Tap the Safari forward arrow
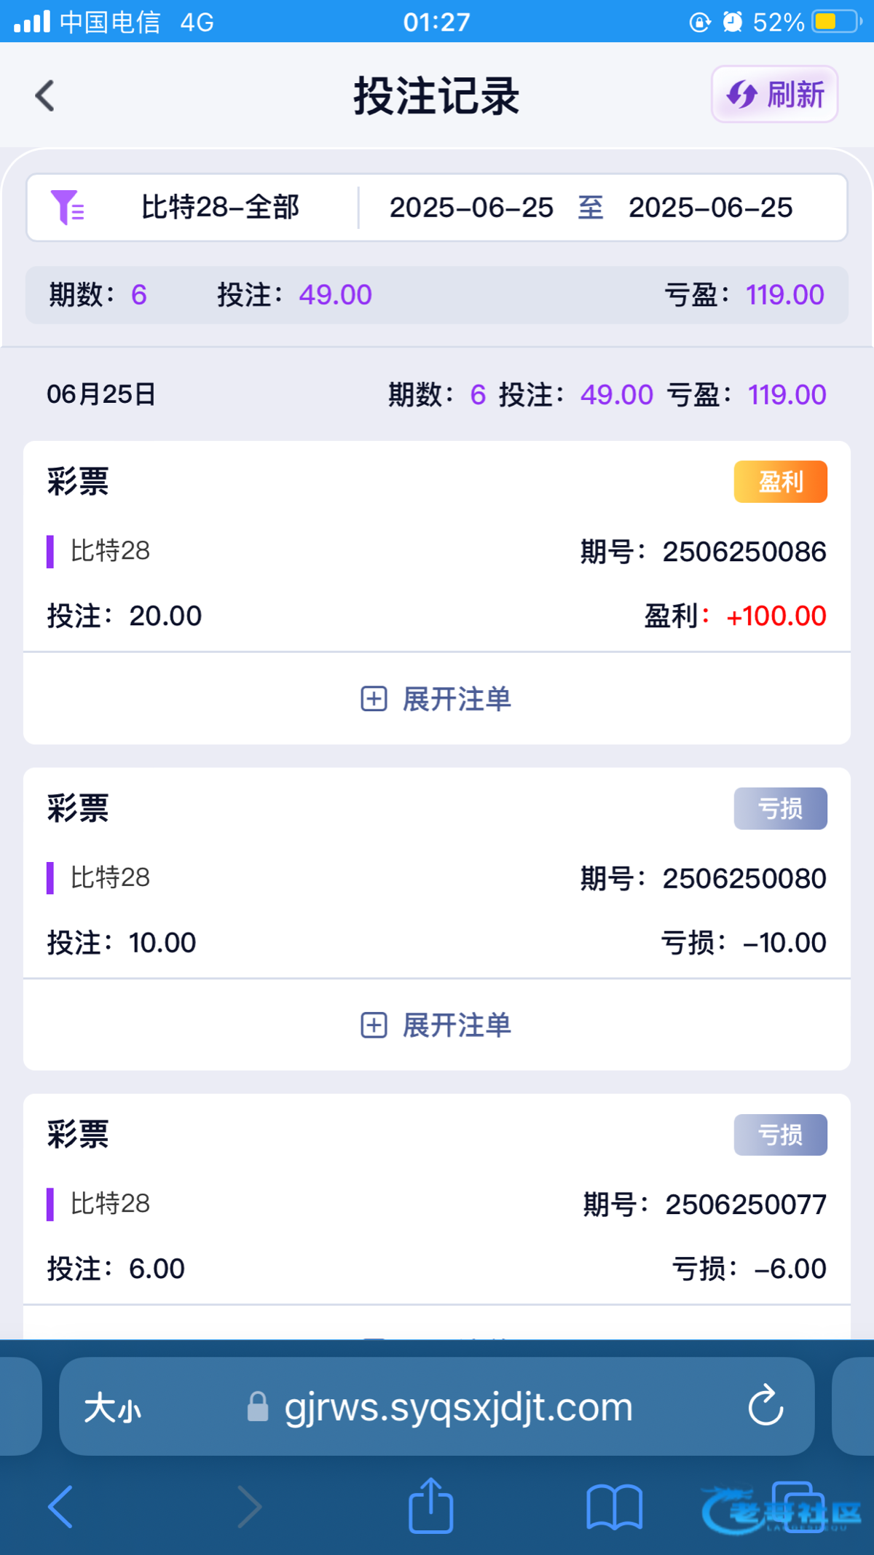 [x=248, y=1506]
